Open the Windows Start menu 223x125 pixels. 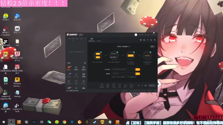tap(4, 122)
